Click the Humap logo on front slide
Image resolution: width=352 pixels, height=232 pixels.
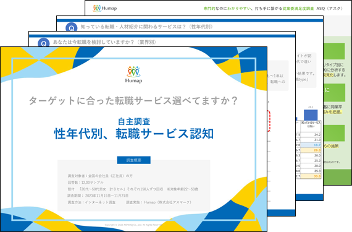[x=133, y=75]
